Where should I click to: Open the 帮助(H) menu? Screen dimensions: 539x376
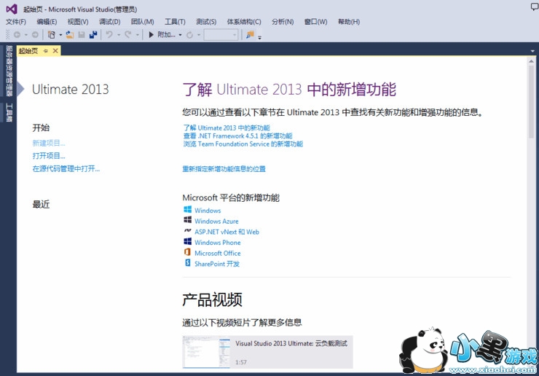349,22
